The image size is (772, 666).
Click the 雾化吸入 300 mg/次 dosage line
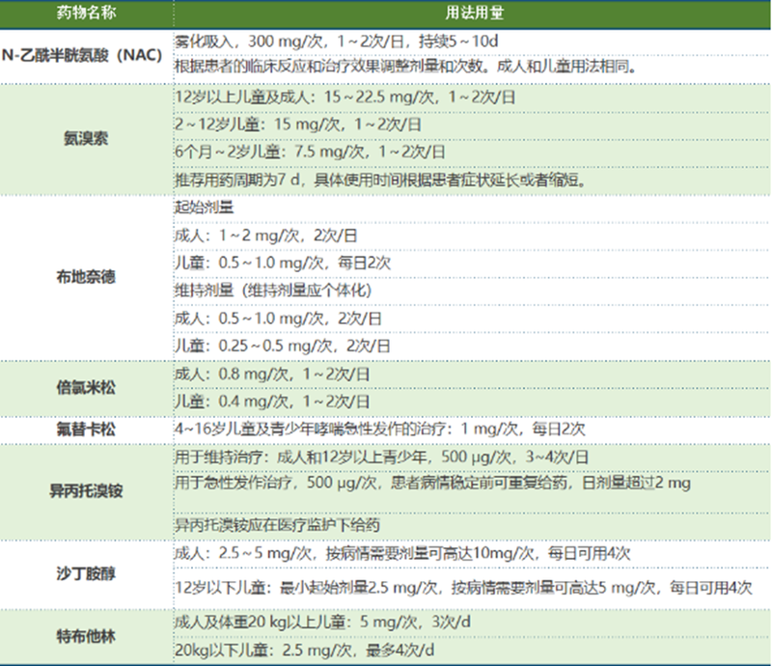tap(338, 43)
